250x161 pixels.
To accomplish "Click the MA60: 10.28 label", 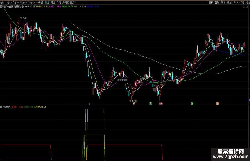I will pyautogui.click(x=67, y=7).
